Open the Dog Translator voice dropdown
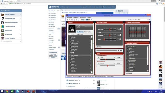The image size is (165, 93). [x=85, y=34]
